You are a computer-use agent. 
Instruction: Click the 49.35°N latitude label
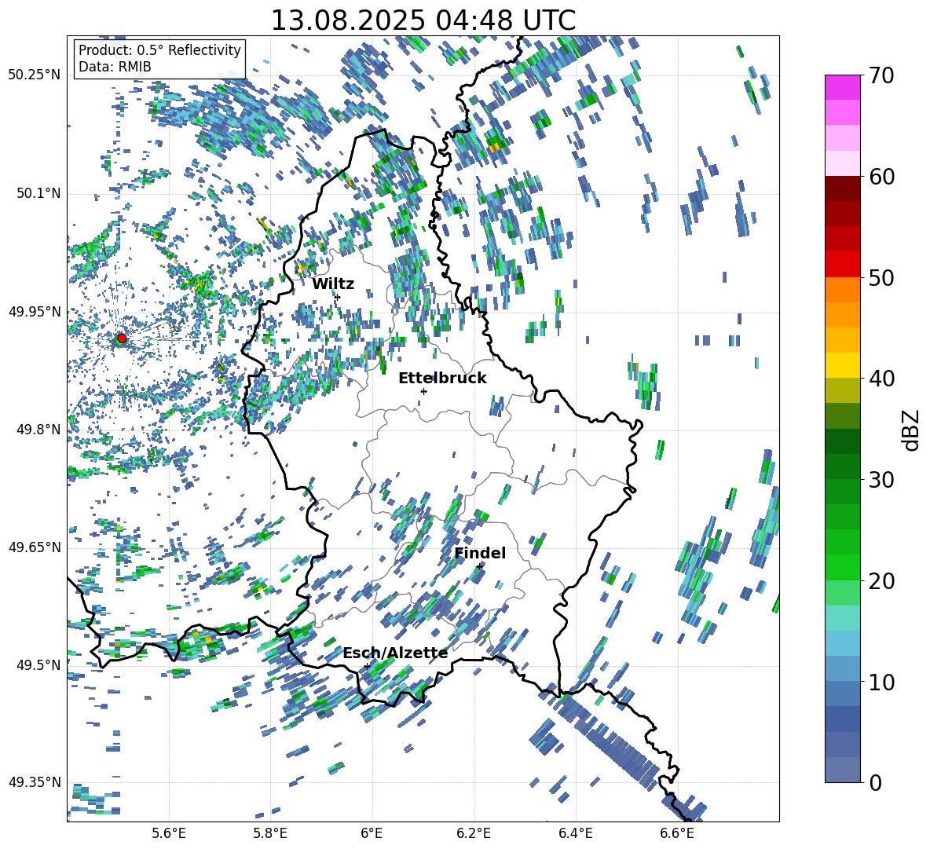pyautogui.click(x=35, y=782)
